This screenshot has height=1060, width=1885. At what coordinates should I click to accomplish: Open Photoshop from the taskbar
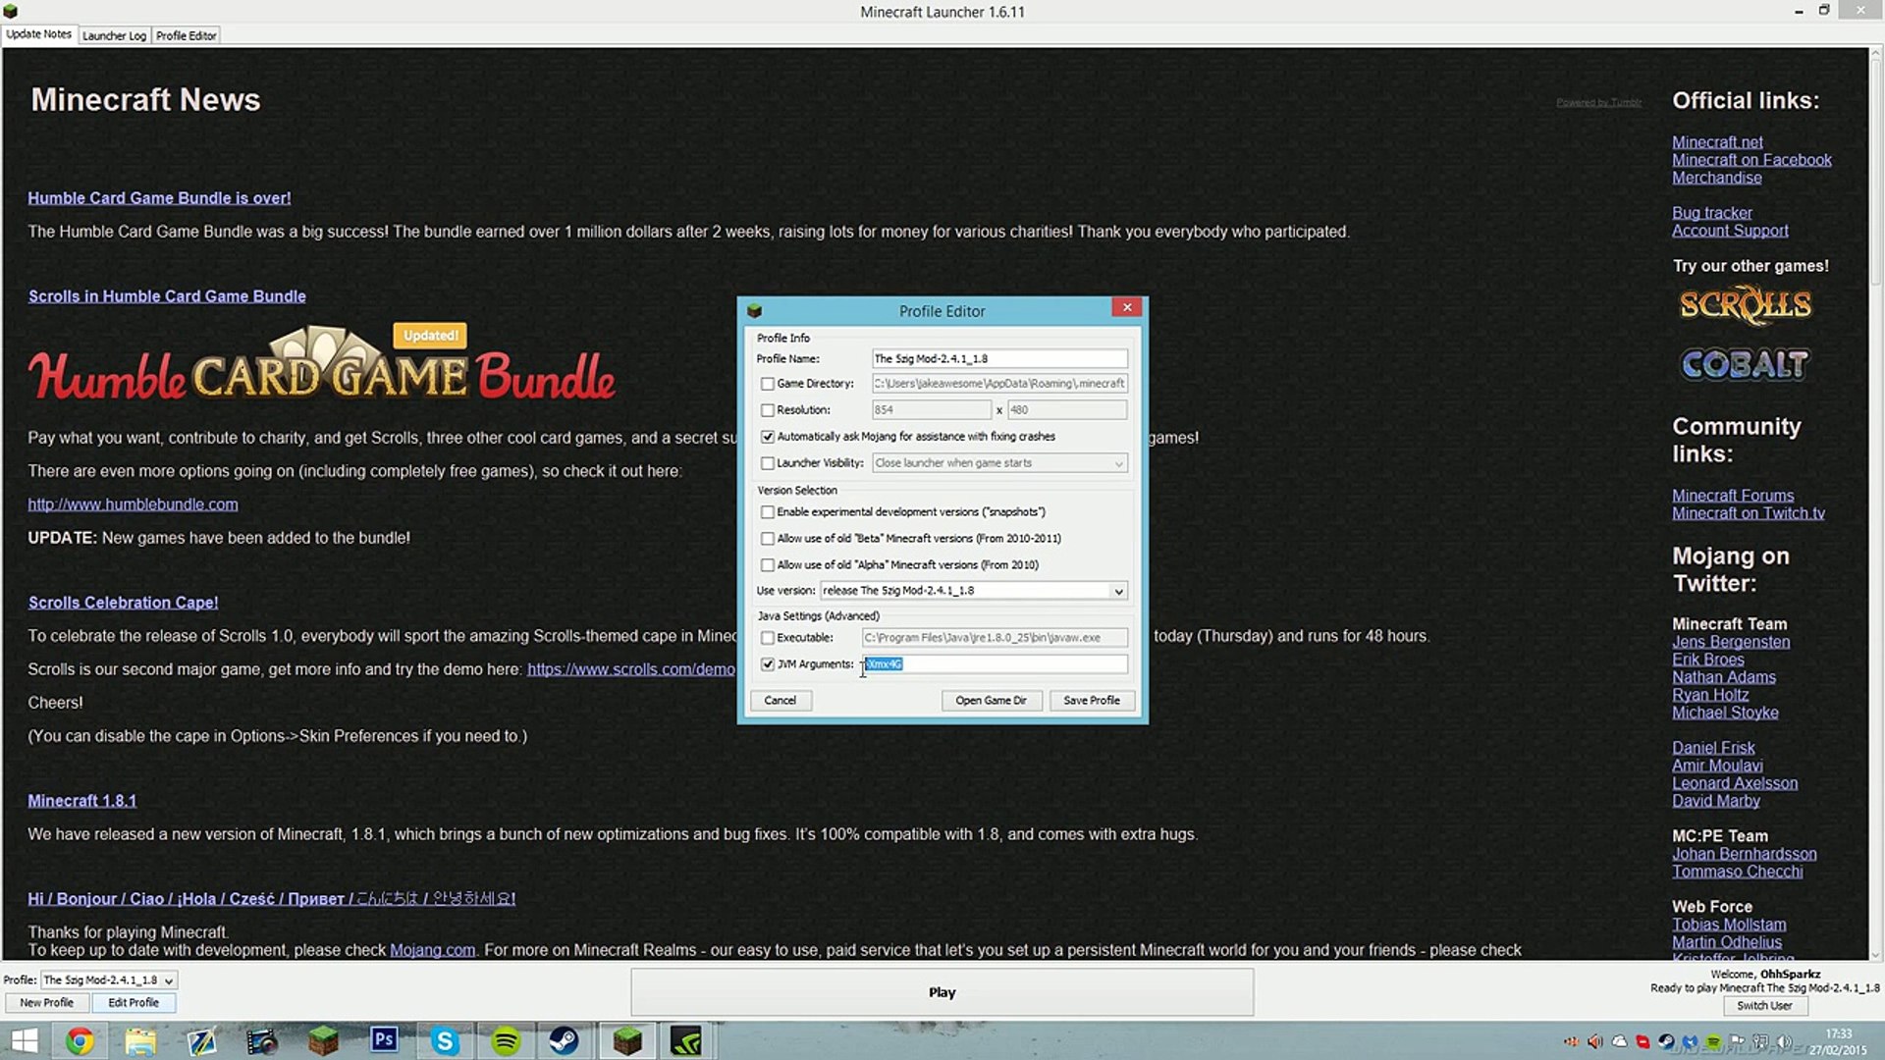coord(384,1040)
